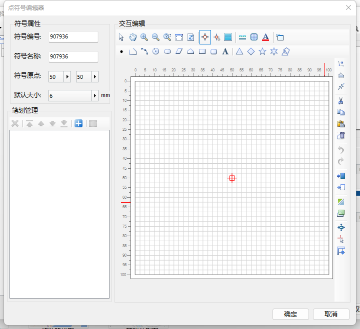Toggle the dashed guide lines icon
This screenshot has width=360, height=329.
tap(242, 37)
